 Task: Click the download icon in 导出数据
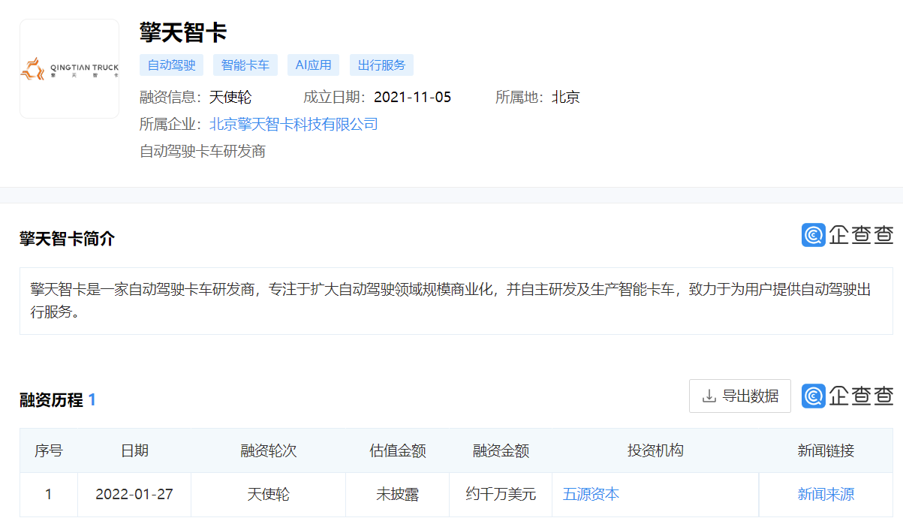(709, 396)
